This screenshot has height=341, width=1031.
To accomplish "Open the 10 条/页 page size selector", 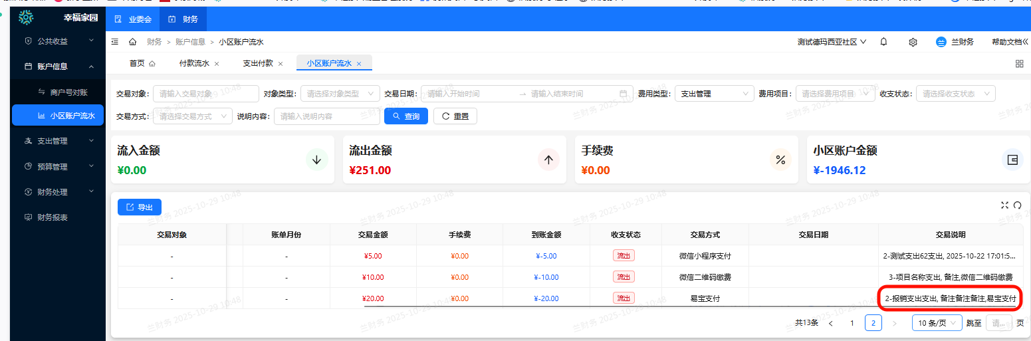I will pos(937,323).
